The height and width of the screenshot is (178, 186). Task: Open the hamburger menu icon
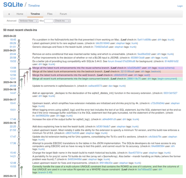pos(9,14)
